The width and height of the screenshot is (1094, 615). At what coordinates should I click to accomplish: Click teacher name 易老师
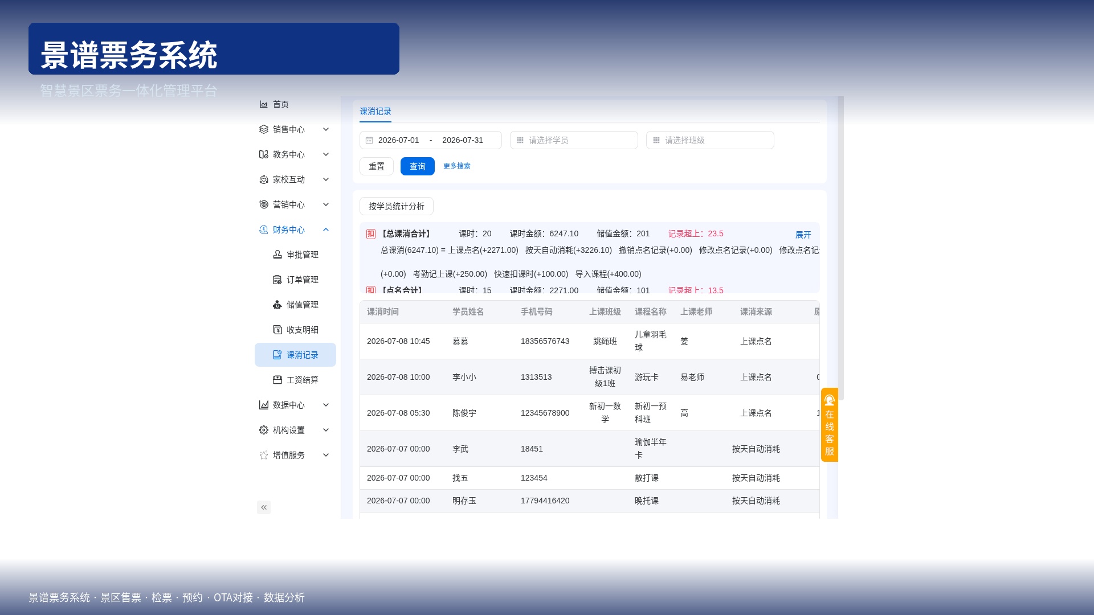[x=692, y=377]
